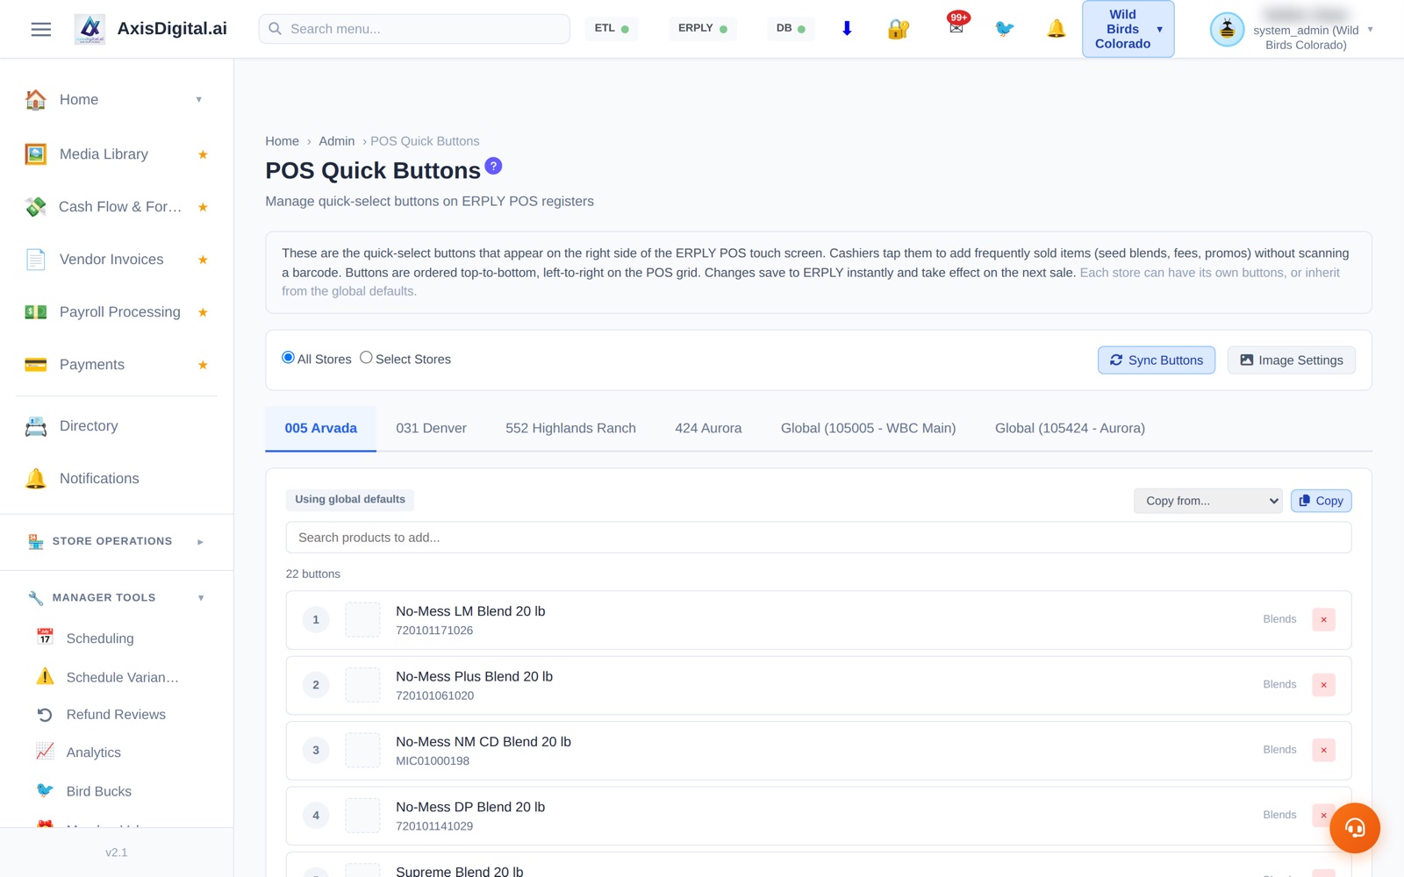1404x877 pixels.
Task: Click the Analytics chart icon
Action: pos(45,752)
